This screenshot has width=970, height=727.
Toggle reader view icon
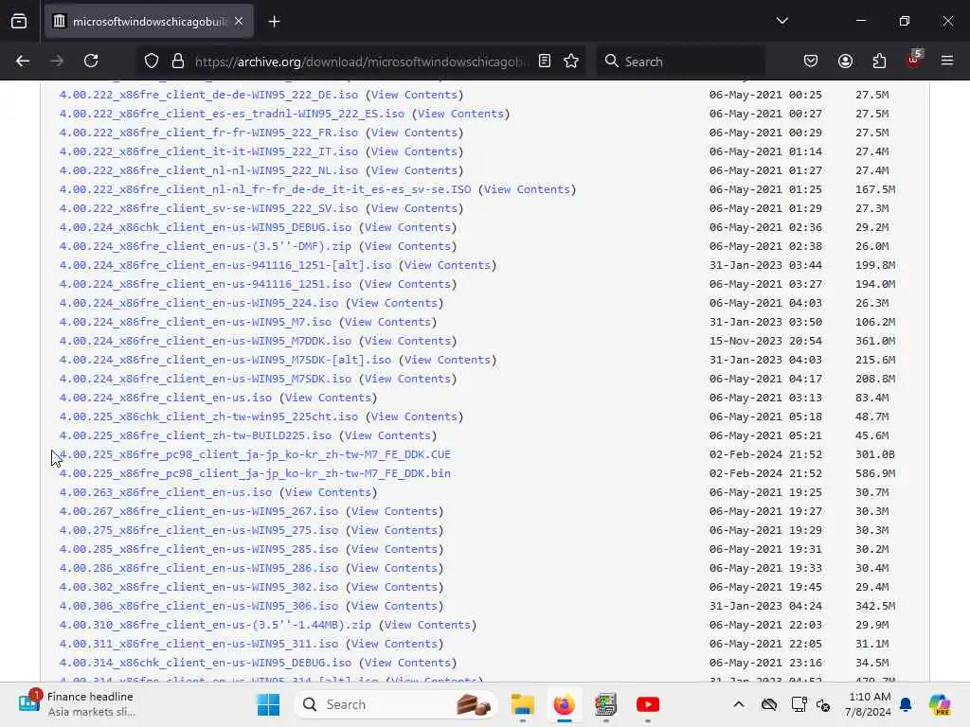point(545,62)
